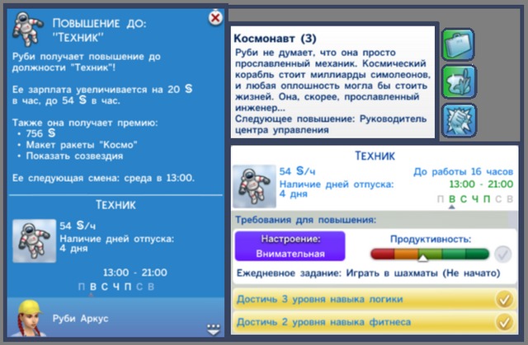This screenshot has width=528, height=345.
Task: Open the blue handshake icon
Action: 459,120
